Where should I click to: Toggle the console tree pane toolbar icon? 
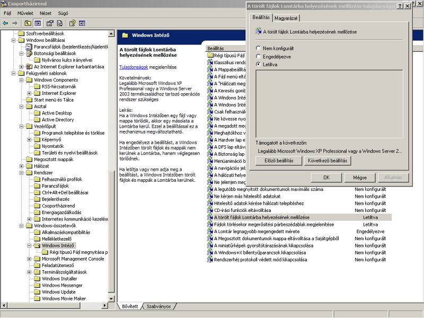pos(38,23)
